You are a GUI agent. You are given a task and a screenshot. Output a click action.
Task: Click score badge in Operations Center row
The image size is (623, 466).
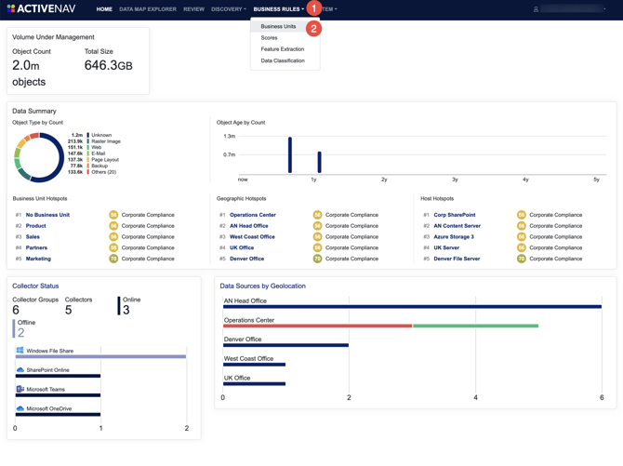point(317,215)
